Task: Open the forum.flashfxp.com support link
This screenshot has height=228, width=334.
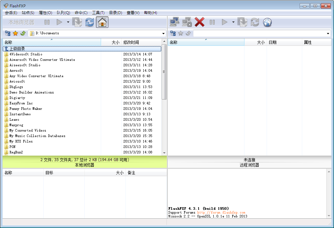Action: tap(221, 213)
